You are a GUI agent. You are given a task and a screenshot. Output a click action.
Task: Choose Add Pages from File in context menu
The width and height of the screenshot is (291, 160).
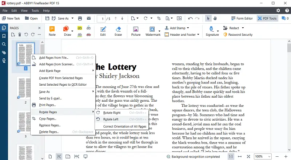point(63,58)
